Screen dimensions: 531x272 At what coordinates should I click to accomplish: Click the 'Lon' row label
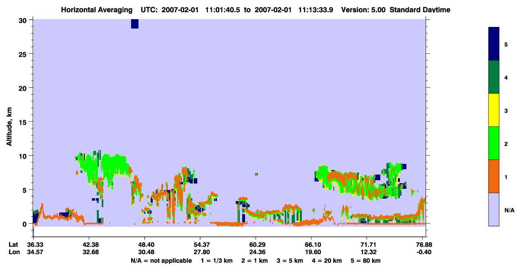click(13, 252)
